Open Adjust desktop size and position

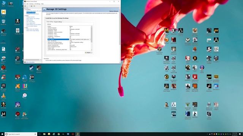coord(34,25)
